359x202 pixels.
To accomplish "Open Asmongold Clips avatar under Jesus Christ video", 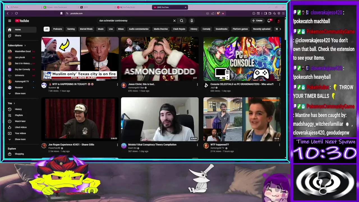I will tap(124, 86).
